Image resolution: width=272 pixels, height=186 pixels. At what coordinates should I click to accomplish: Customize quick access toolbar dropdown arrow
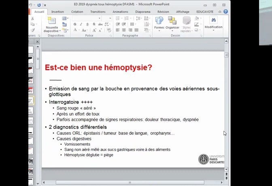click(45, 5)
